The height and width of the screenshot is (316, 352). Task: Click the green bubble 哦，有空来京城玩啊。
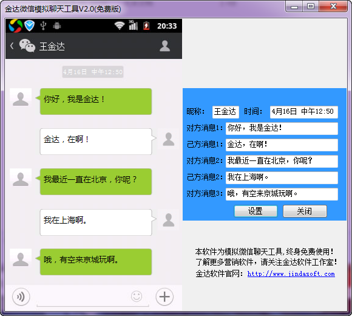click(x=96, y=262)
